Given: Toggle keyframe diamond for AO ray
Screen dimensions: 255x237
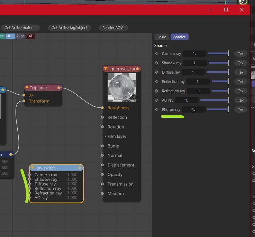Looking at the screenshot, I should [x=157, y=100].
